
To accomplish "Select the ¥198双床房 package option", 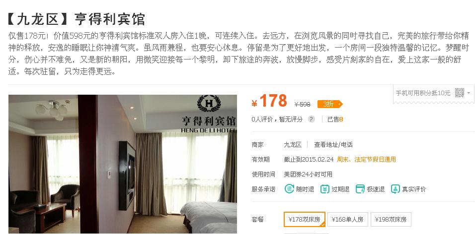I will pos(391,220).
